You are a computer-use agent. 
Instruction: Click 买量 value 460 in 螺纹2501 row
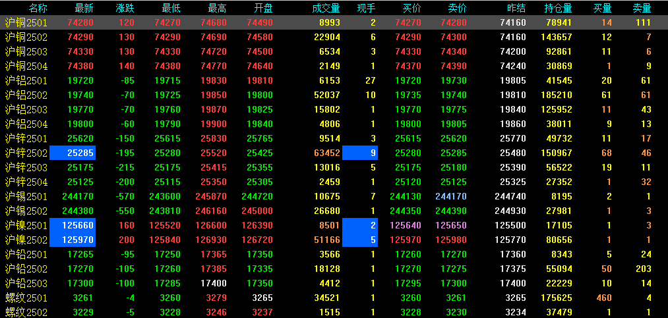coord(603,298)
